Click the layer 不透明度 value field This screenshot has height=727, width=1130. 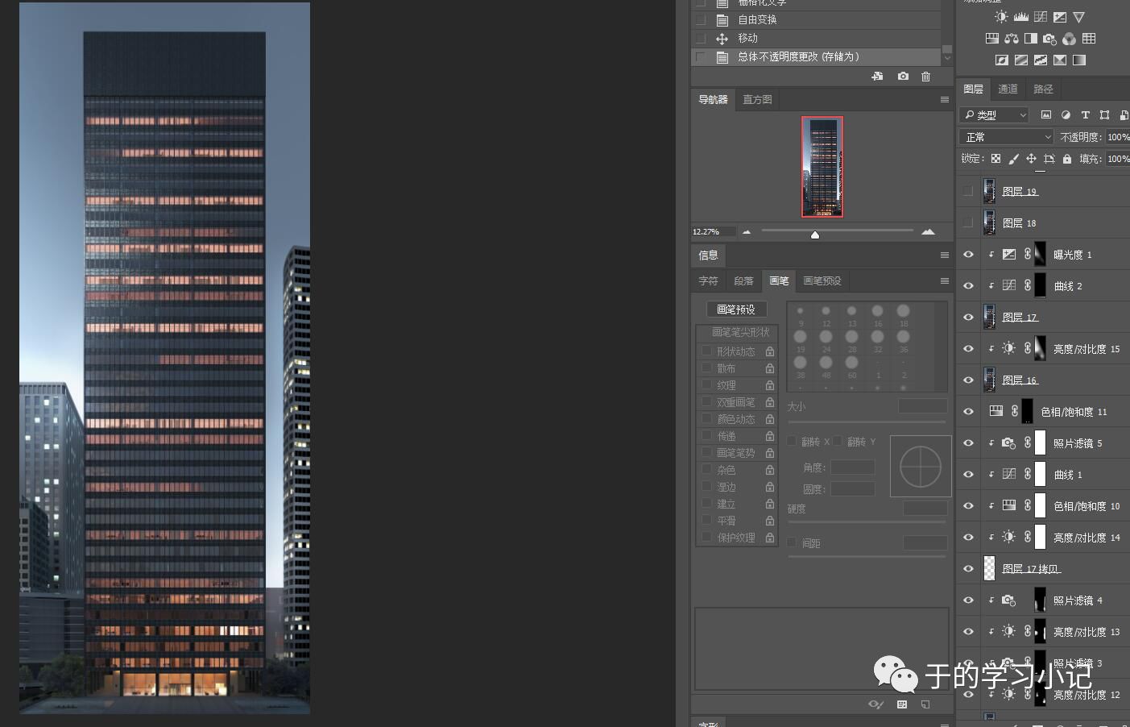[1117, 137]
